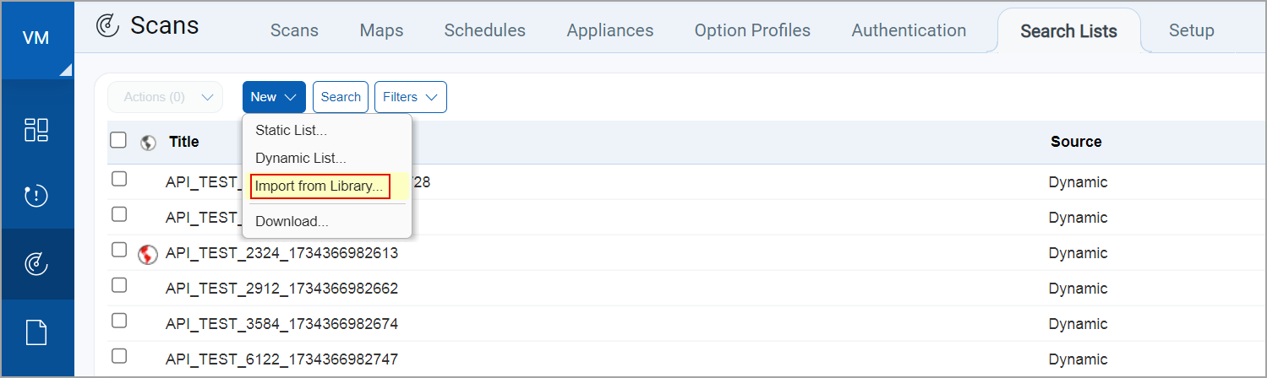Open the dashboard icon in sidebar
This screenshot has height=378, width=1267.
point(36,130)
